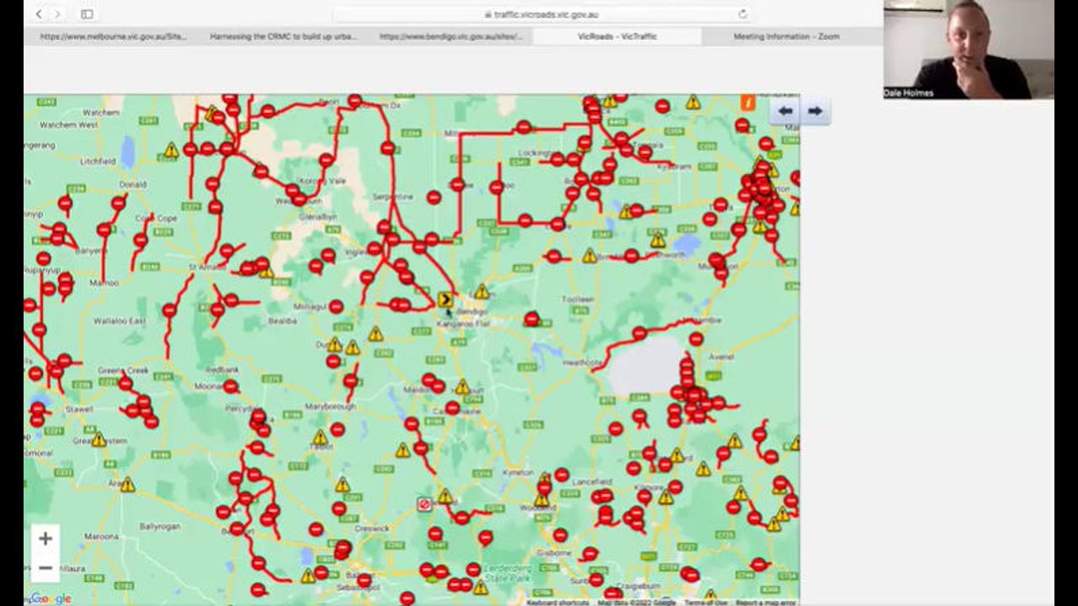Image resolution: width=1078 pixels, height=606 pixels.
Task: Click the orange info icon on map
Action: pyautogui.click(x=747, y=103)
